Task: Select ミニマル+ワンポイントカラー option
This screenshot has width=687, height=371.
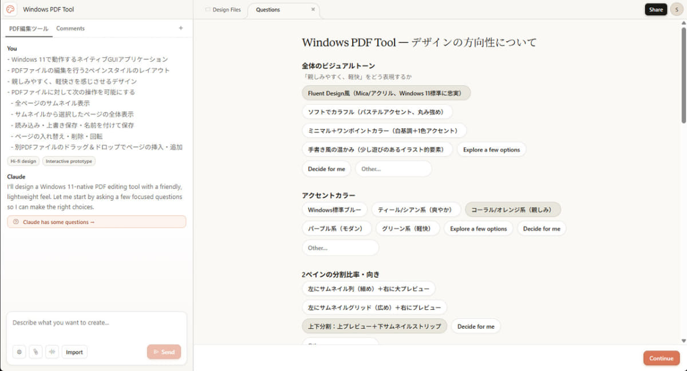Action: point(384,130)
